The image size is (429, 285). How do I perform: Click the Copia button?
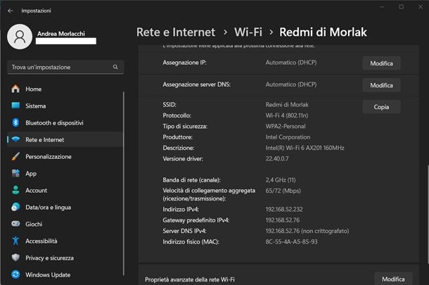381,107
